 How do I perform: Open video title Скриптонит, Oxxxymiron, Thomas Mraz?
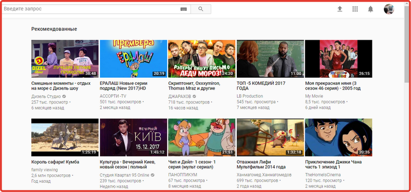(x=194, y=86)
